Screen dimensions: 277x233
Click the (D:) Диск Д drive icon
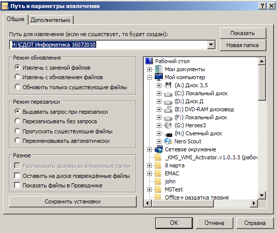[x=168, y=102]
